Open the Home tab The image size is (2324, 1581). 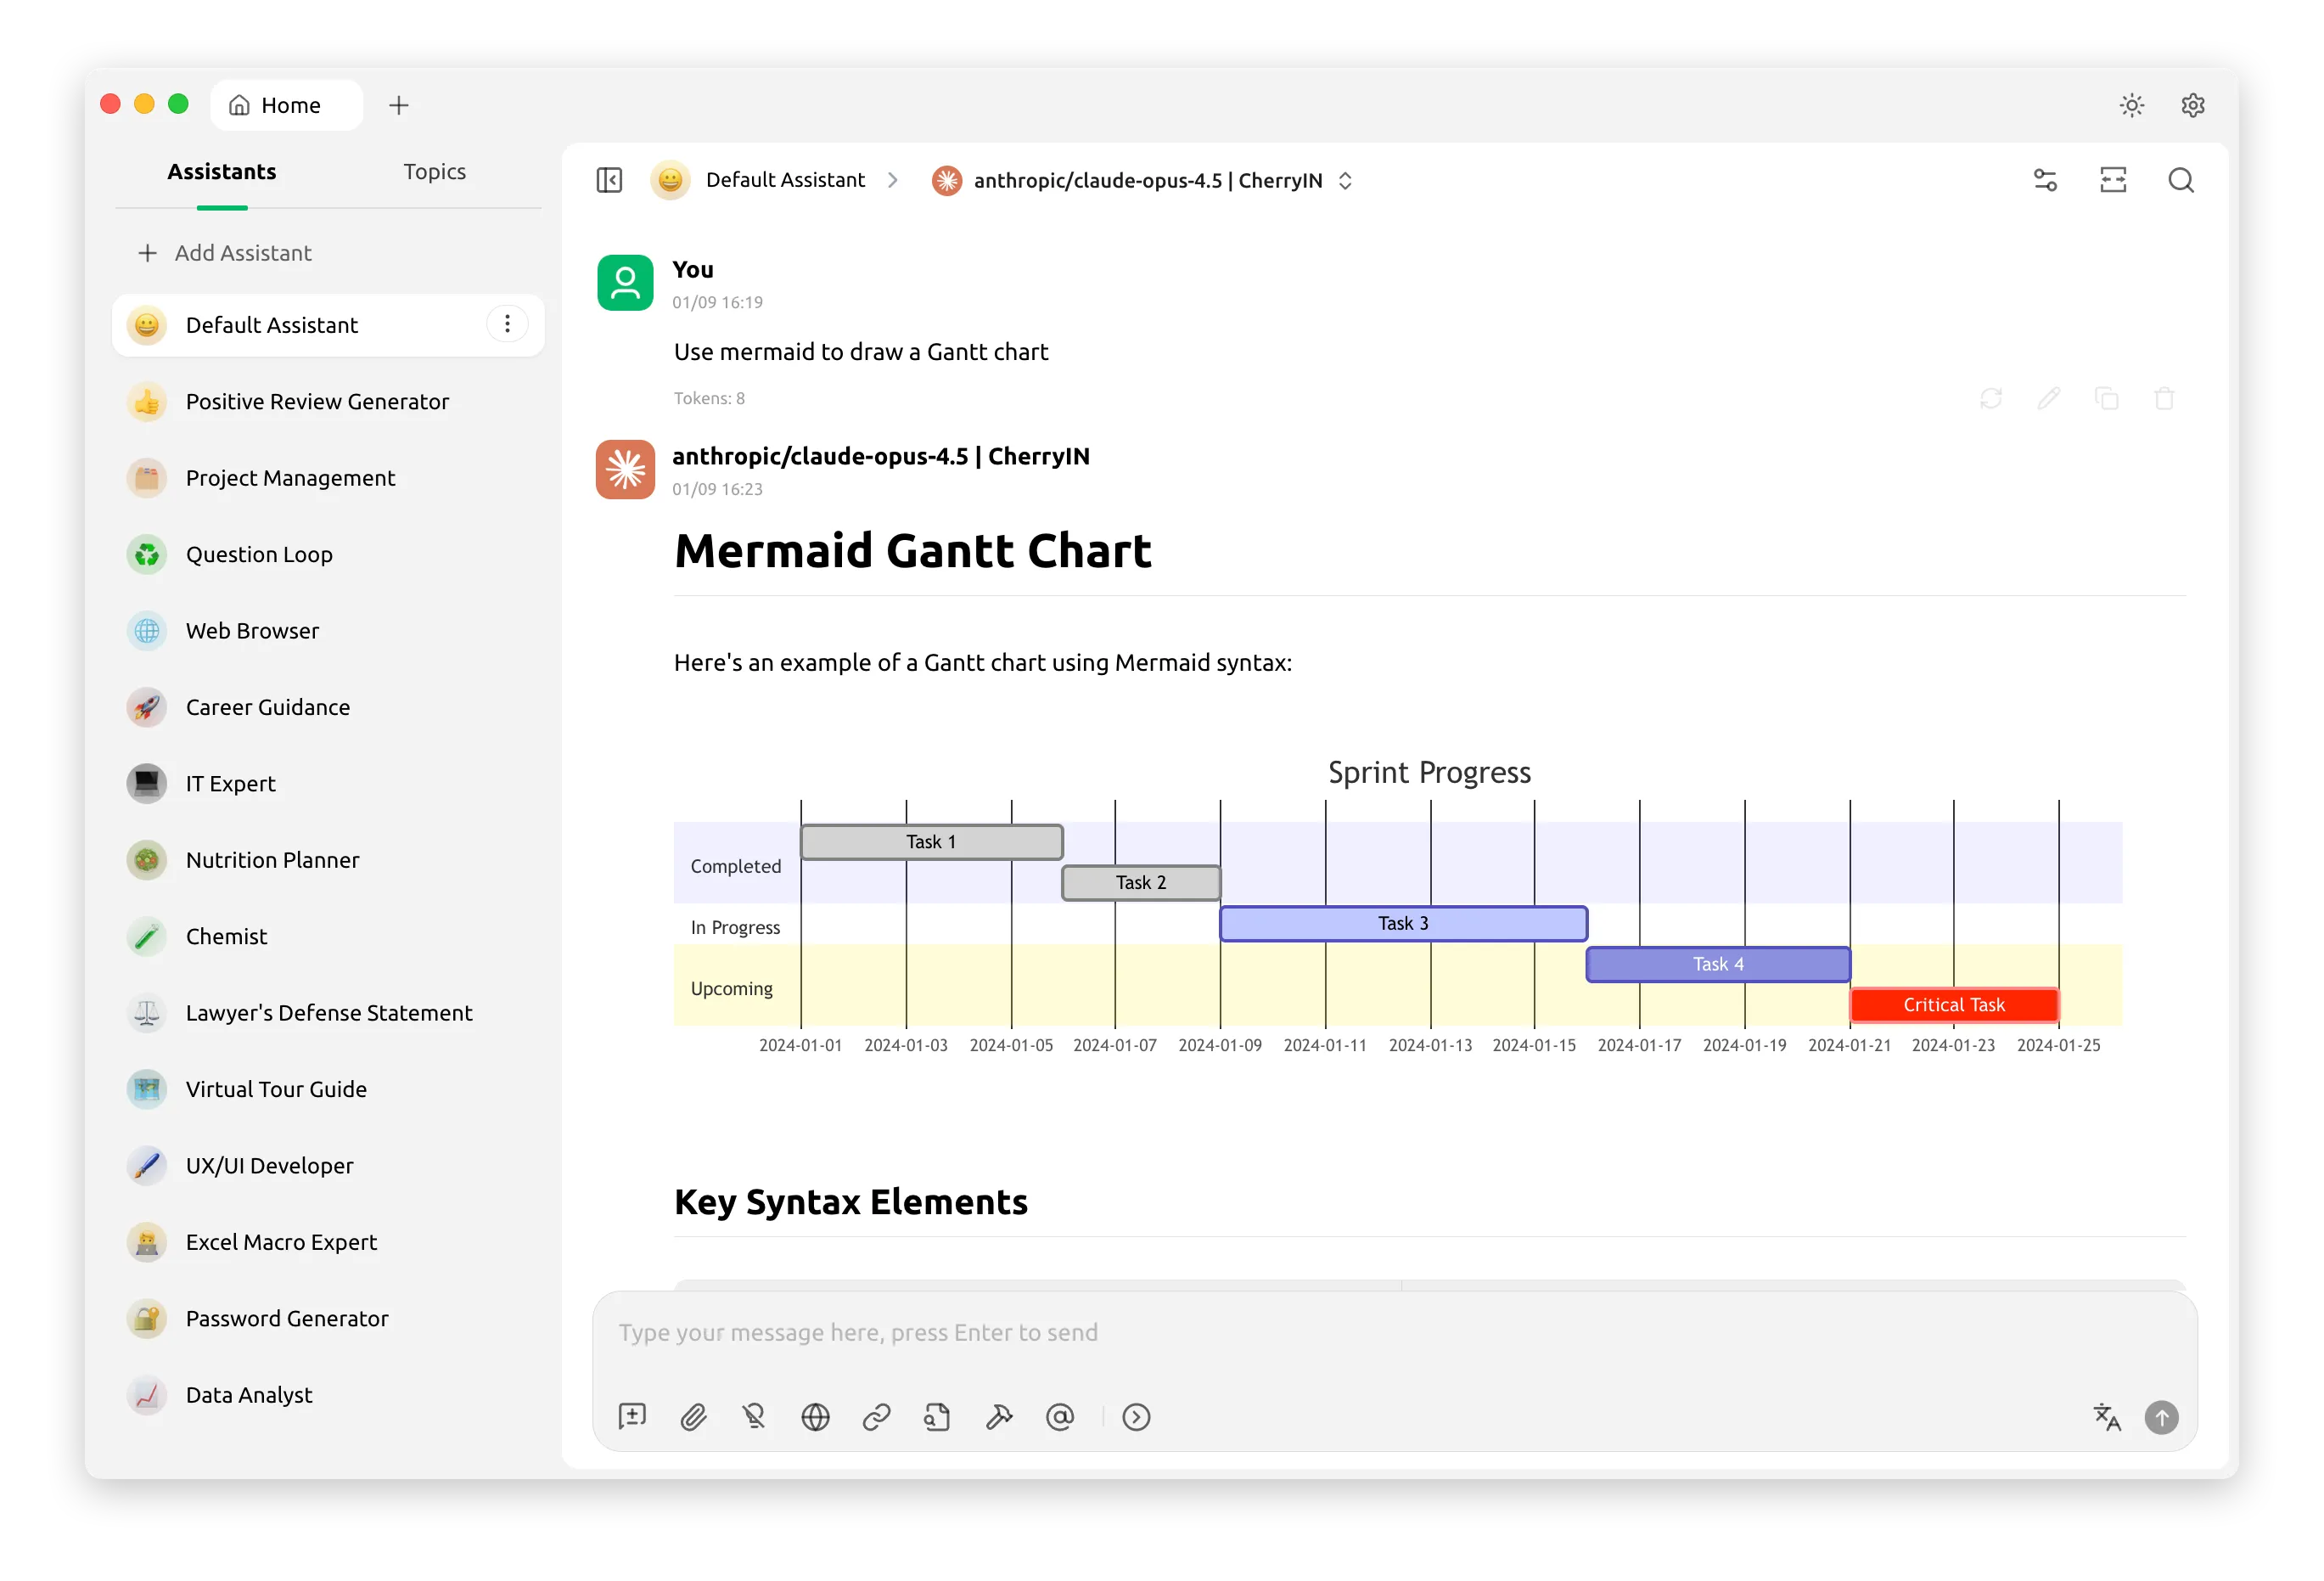pyautogui.click(x=286, y=105)
